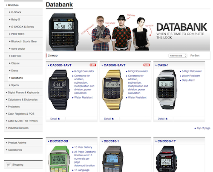Click the silver CA56-1 watch image
Viewport: 213px width, 172px height.
tap(167, 90)
